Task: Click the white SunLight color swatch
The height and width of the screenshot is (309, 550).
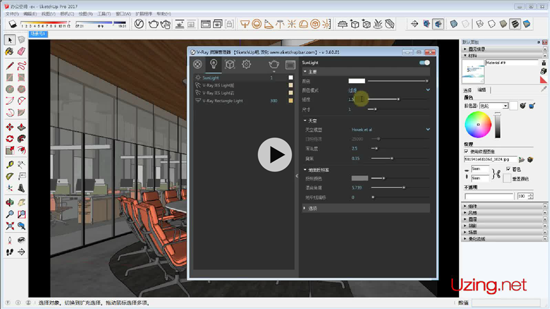Action: 356,81
